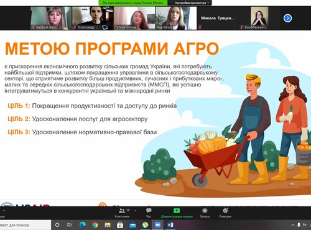Open File Explorer from the taskbar

108,225
